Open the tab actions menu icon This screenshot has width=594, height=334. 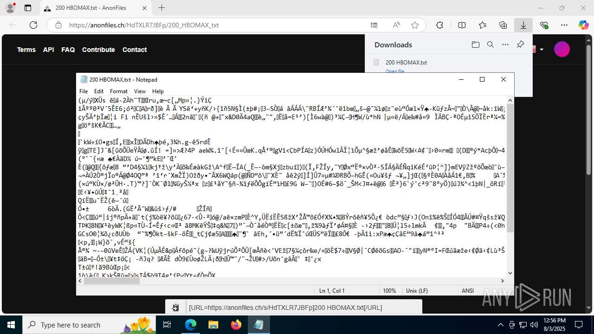coord(28,8)
